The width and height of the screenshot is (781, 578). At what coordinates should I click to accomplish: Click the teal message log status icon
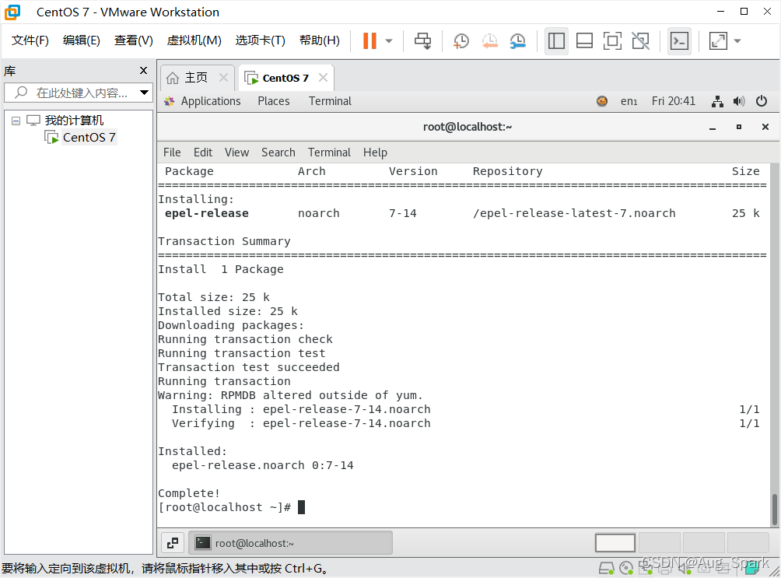pos(751,568)
